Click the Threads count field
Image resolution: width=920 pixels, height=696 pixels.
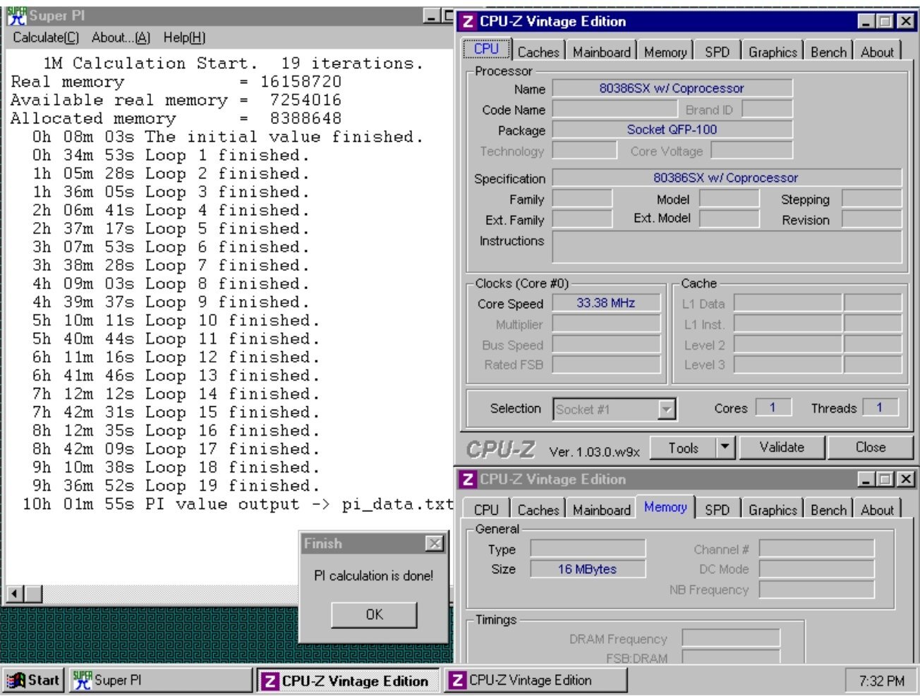[879, 408]
